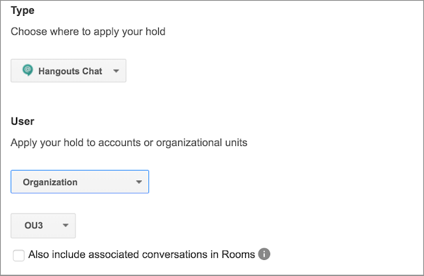Enable the associated conversations in Rooms checkbox
This screenshot has width=424, height=276.
click(19, 255)
